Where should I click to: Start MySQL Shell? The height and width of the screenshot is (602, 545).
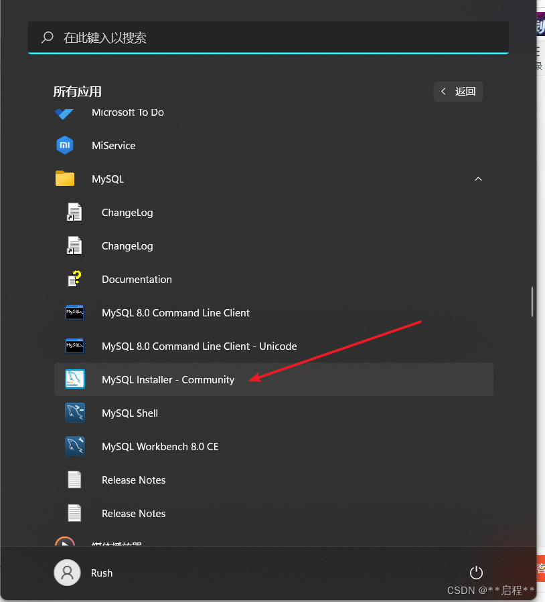point(130,413)
